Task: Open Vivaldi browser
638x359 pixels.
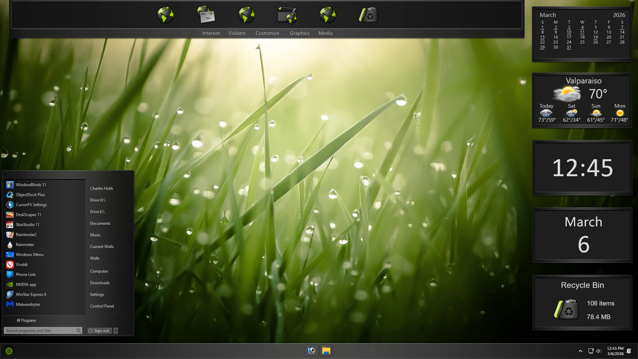Action: (x=22, y=265)
